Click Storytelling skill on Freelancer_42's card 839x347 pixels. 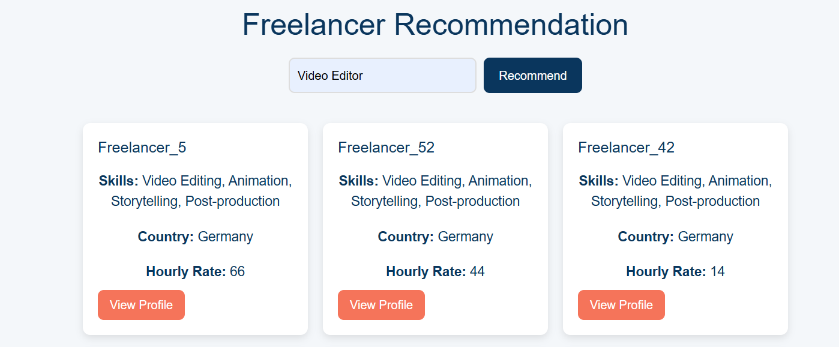pyautogui.click(x=626, y=201)
